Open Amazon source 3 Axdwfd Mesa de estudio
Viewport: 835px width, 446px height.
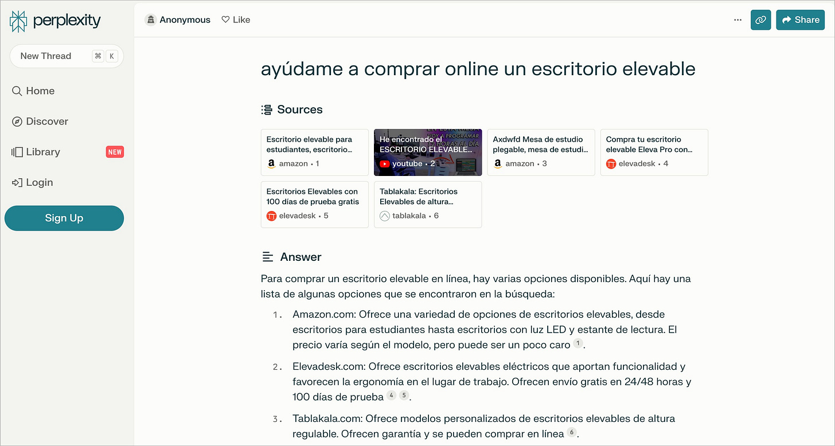[x=541, y=152]
